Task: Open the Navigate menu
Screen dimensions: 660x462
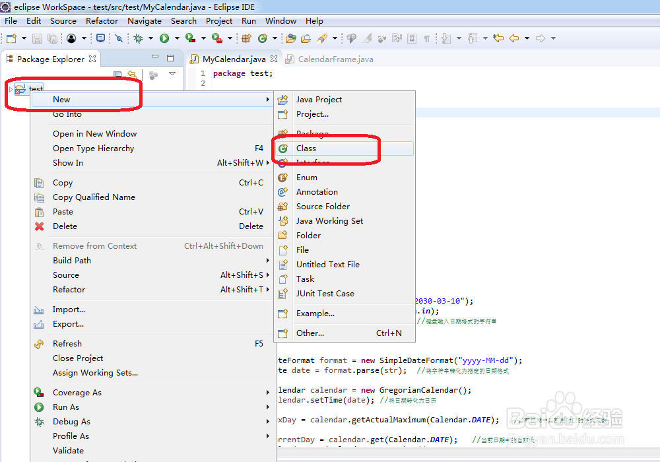Action: pyautogui.click(x=145, y=20)
